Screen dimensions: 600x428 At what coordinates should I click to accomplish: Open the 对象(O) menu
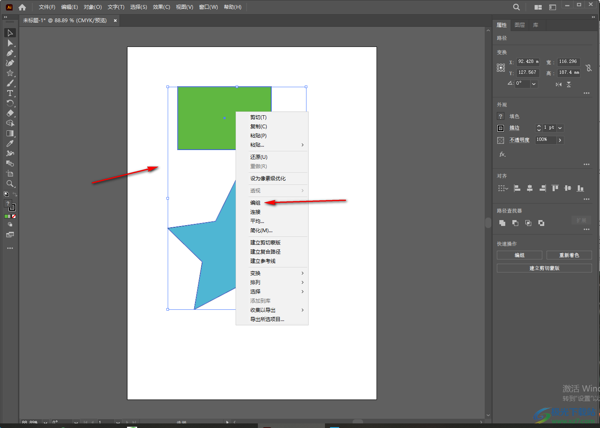click(93, 7)
